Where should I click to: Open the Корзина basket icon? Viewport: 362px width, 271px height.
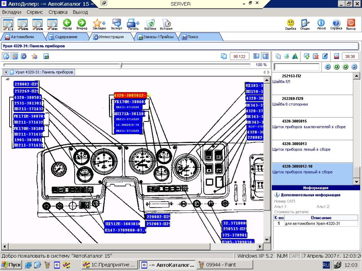pos(150,24)
